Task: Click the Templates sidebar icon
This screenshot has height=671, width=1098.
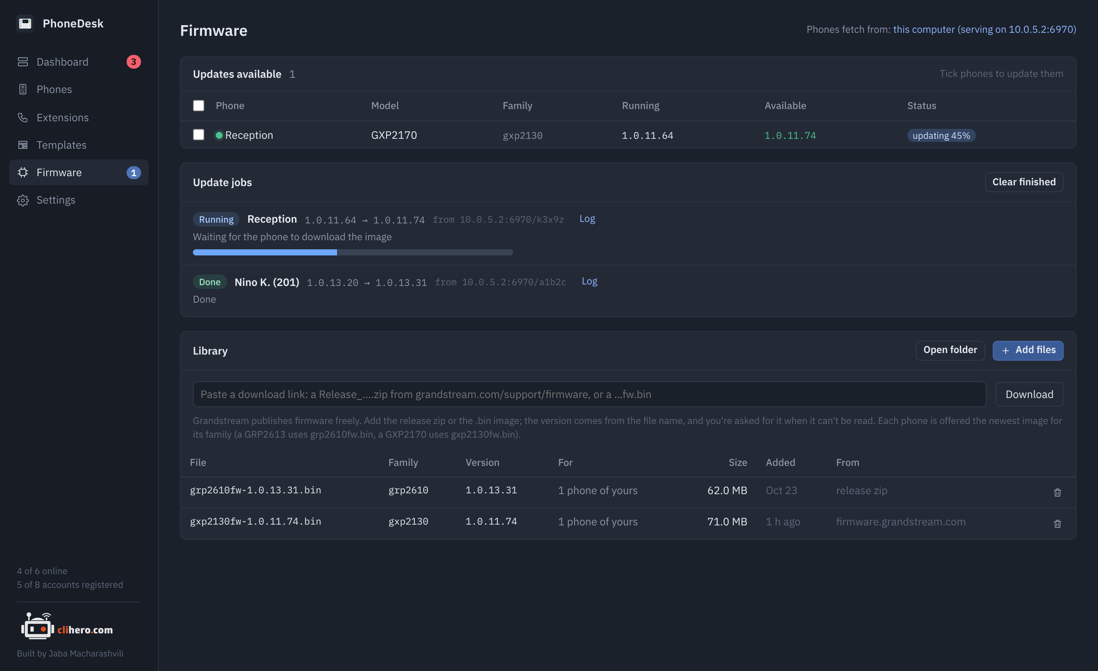Action: (x=23, y=145)
